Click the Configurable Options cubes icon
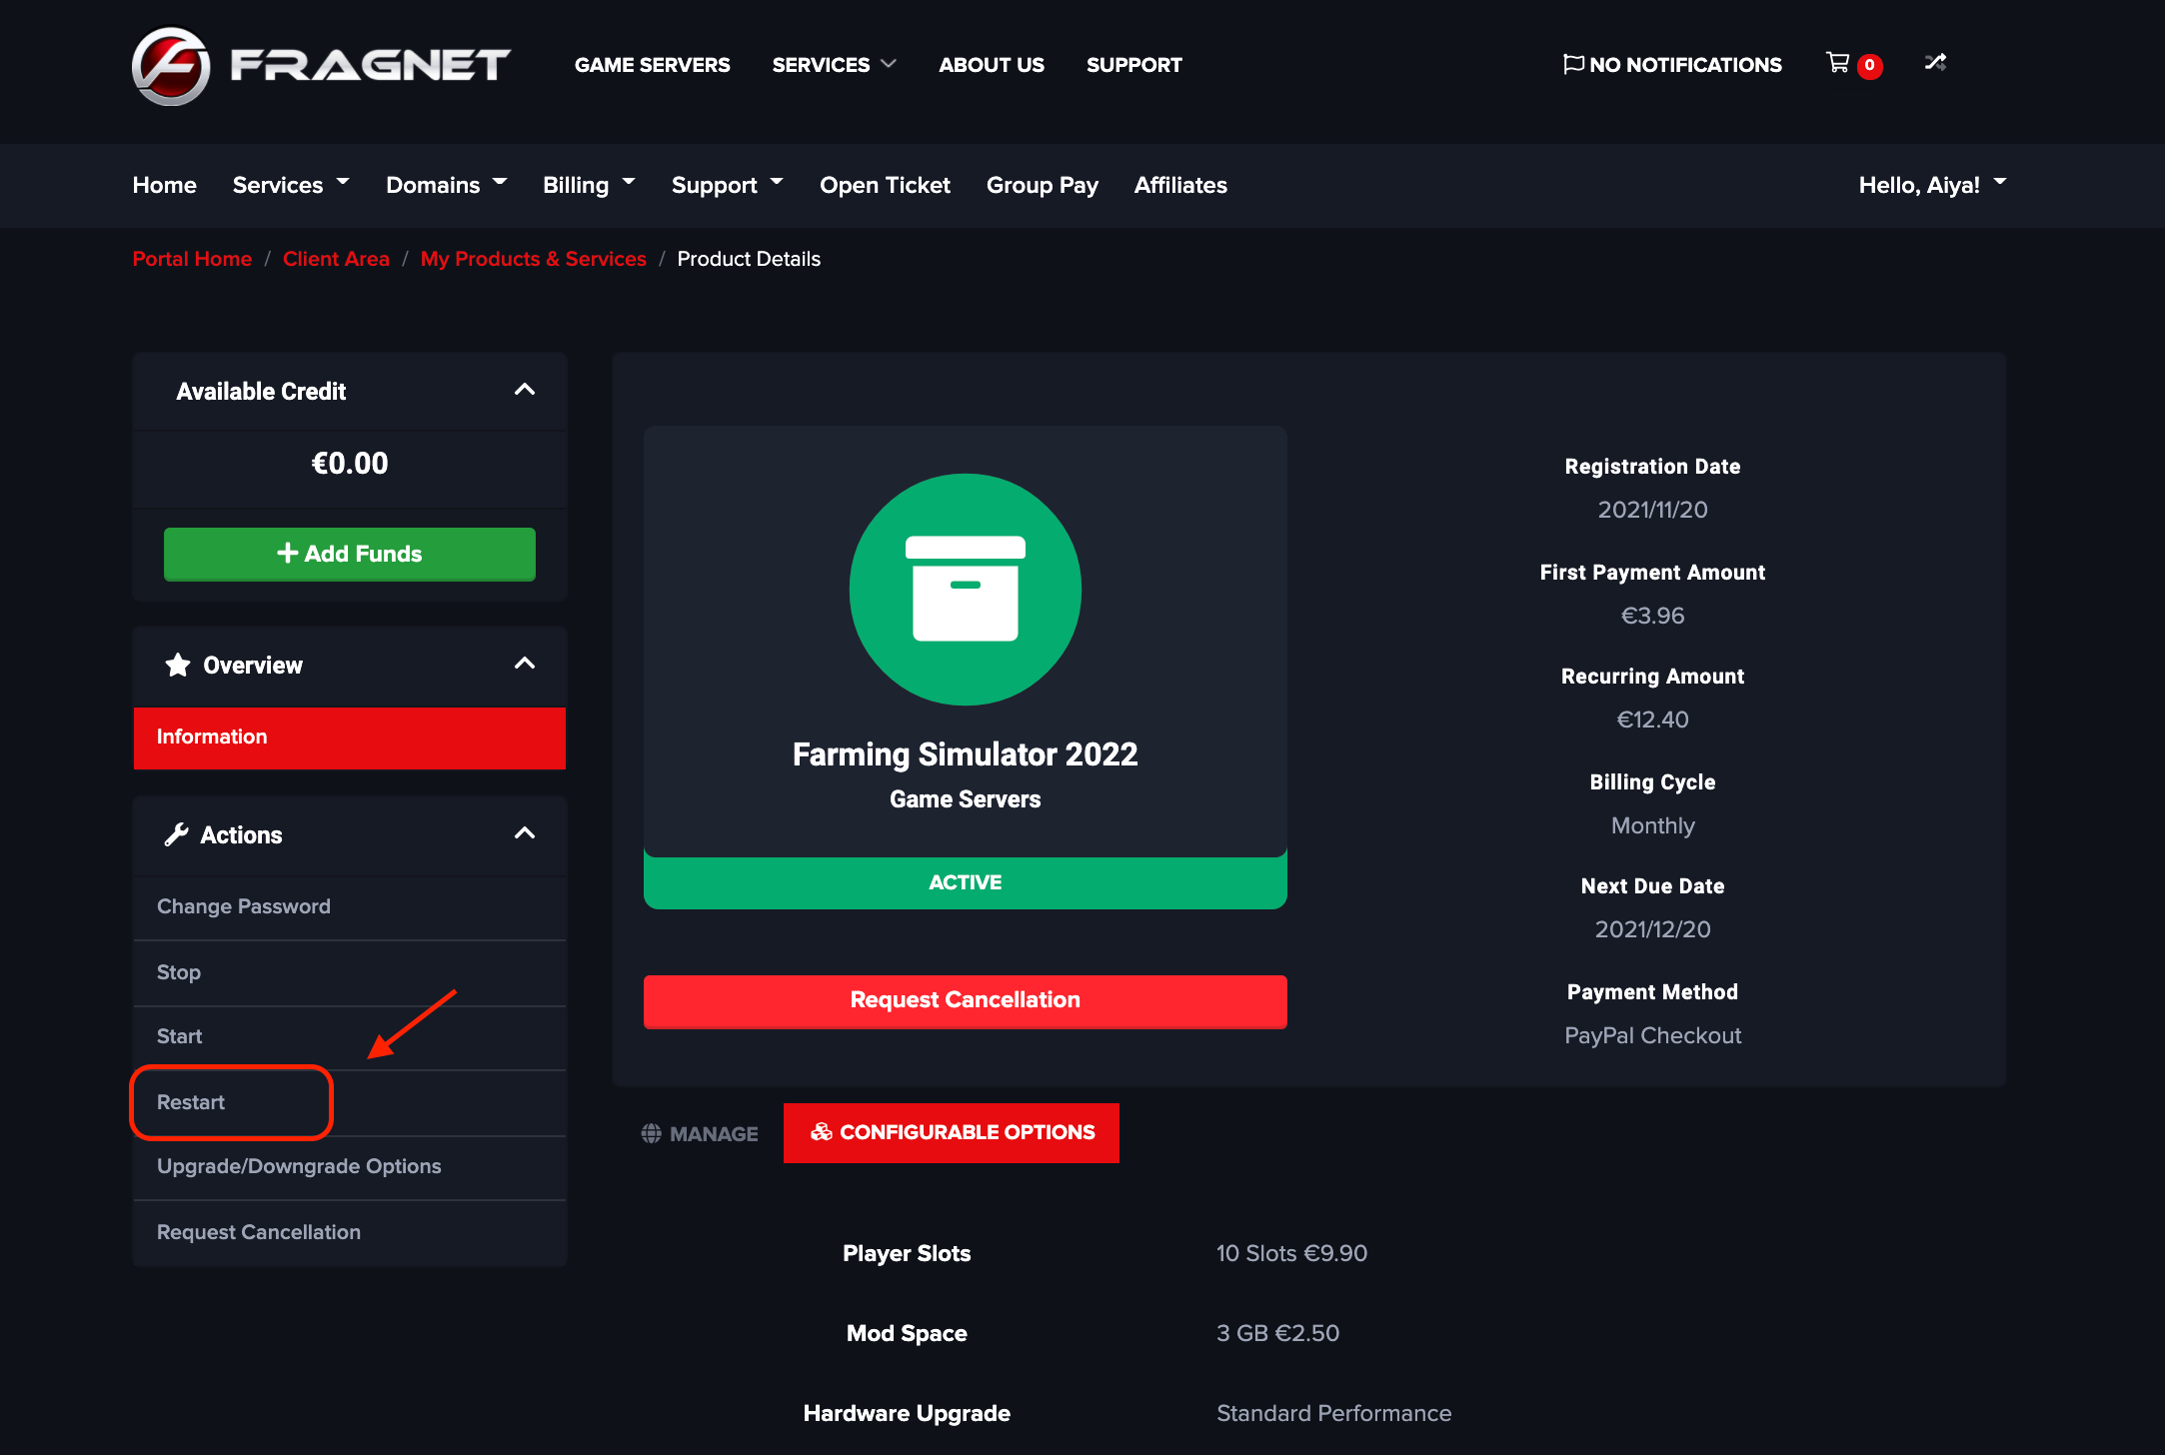Viewport: 2165px width, 1455px height. click(x=822, y=1132)
